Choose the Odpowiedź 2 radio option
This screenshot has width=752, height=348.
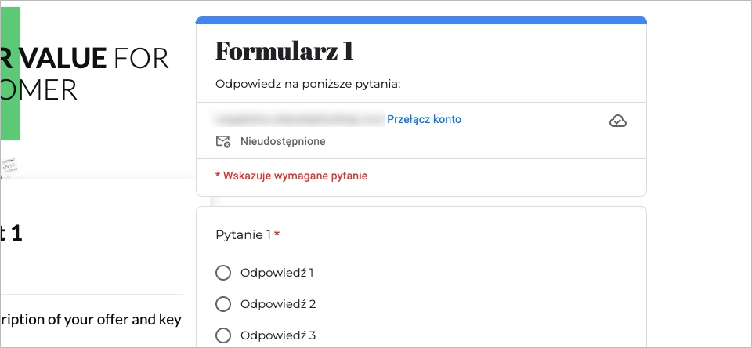[x=223, y=304]
